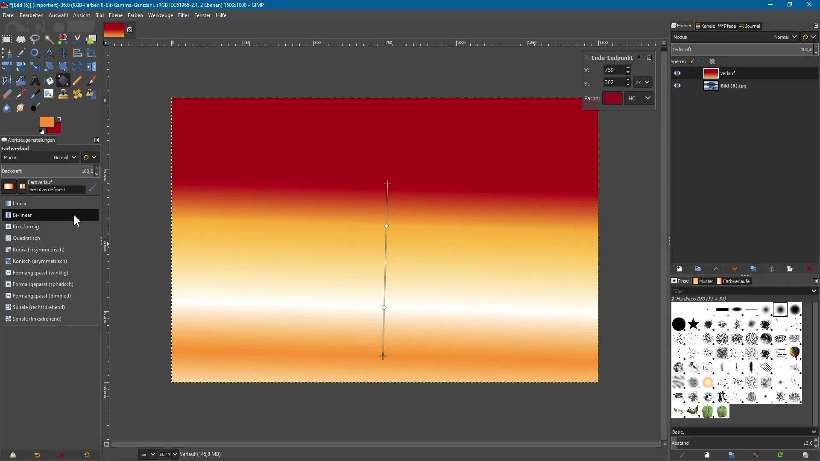This screenshot has height=461, width=820.
Task: Raise the Verlauf layer one step
Action: [x=716, y=269]
